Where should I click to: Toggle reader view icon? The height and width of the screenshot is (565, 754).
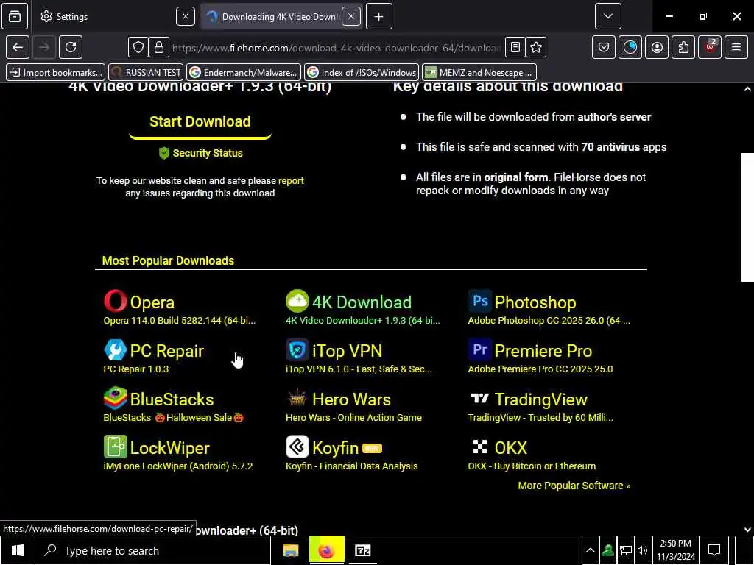(515, 47)
